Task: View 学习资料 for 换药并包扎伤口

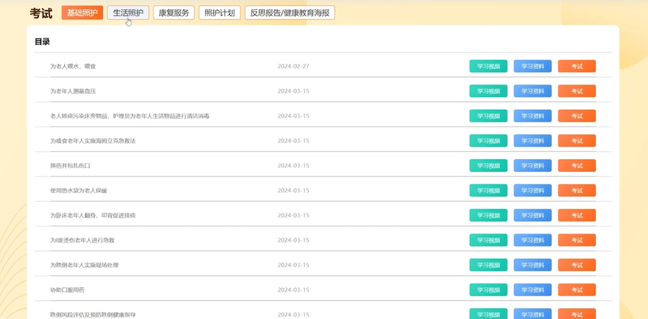Action: tap(533, 166)
